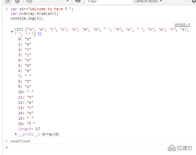This screenshot has width=196, height=155.
Task: Clear the console with the ban icon
Action: (18, 1)
